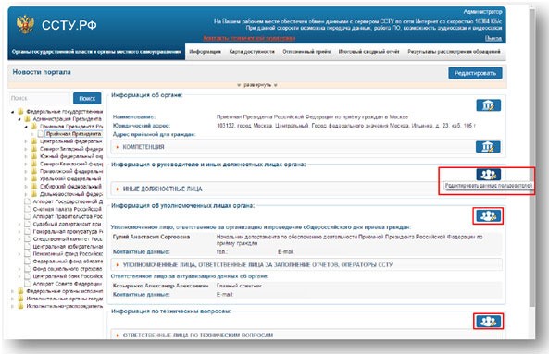Collapse the 'Администрация Президента' tree node arrow
549x354 pixels.
click(x=19, y=119)
